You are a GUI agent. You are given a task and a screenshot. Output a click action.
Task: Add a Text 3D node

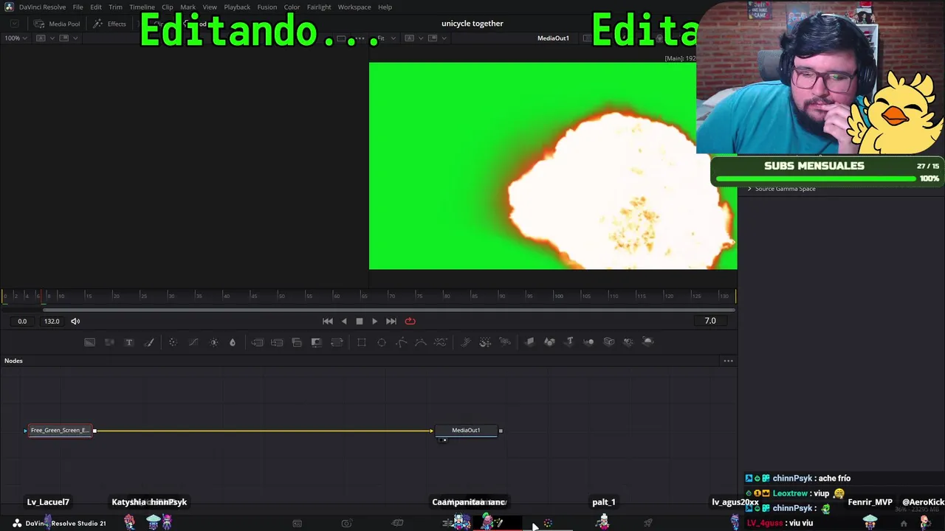coord(569,341)
